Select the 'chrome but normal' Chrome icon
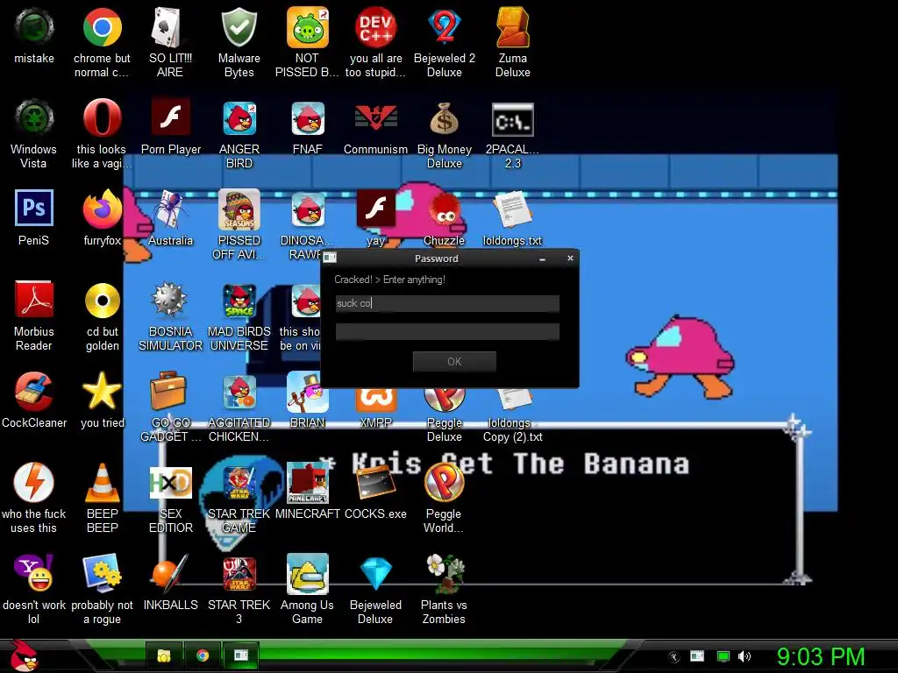 pyautogui.click(x=102, y=27)
